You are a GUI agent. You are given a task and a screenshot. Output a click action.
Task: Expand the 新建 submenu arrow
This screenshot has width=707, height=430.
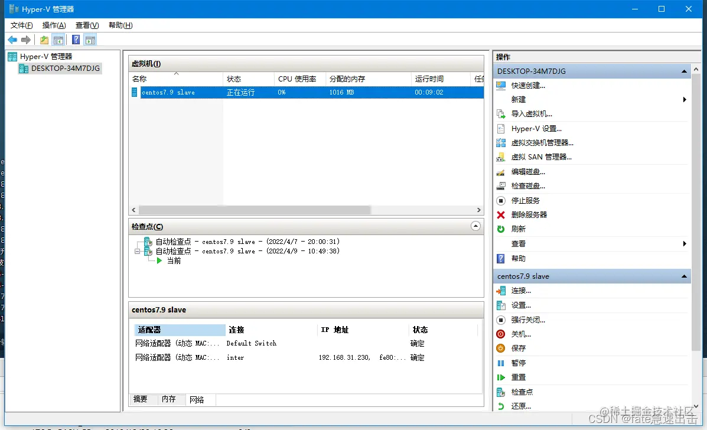[685, 100]
